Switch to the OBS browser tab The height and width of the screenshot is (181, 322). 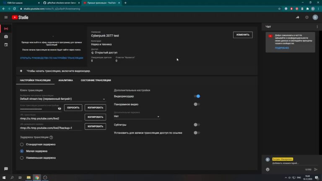coord(21,3)
